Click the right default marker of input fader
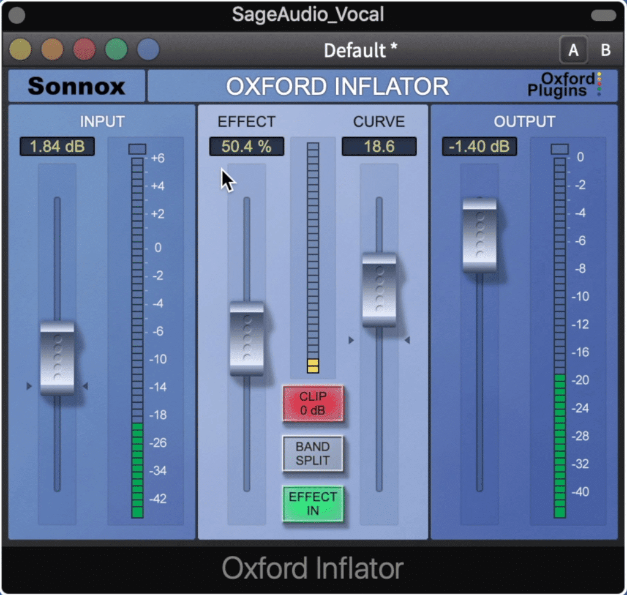627x595 pixels. coord(85,386)
